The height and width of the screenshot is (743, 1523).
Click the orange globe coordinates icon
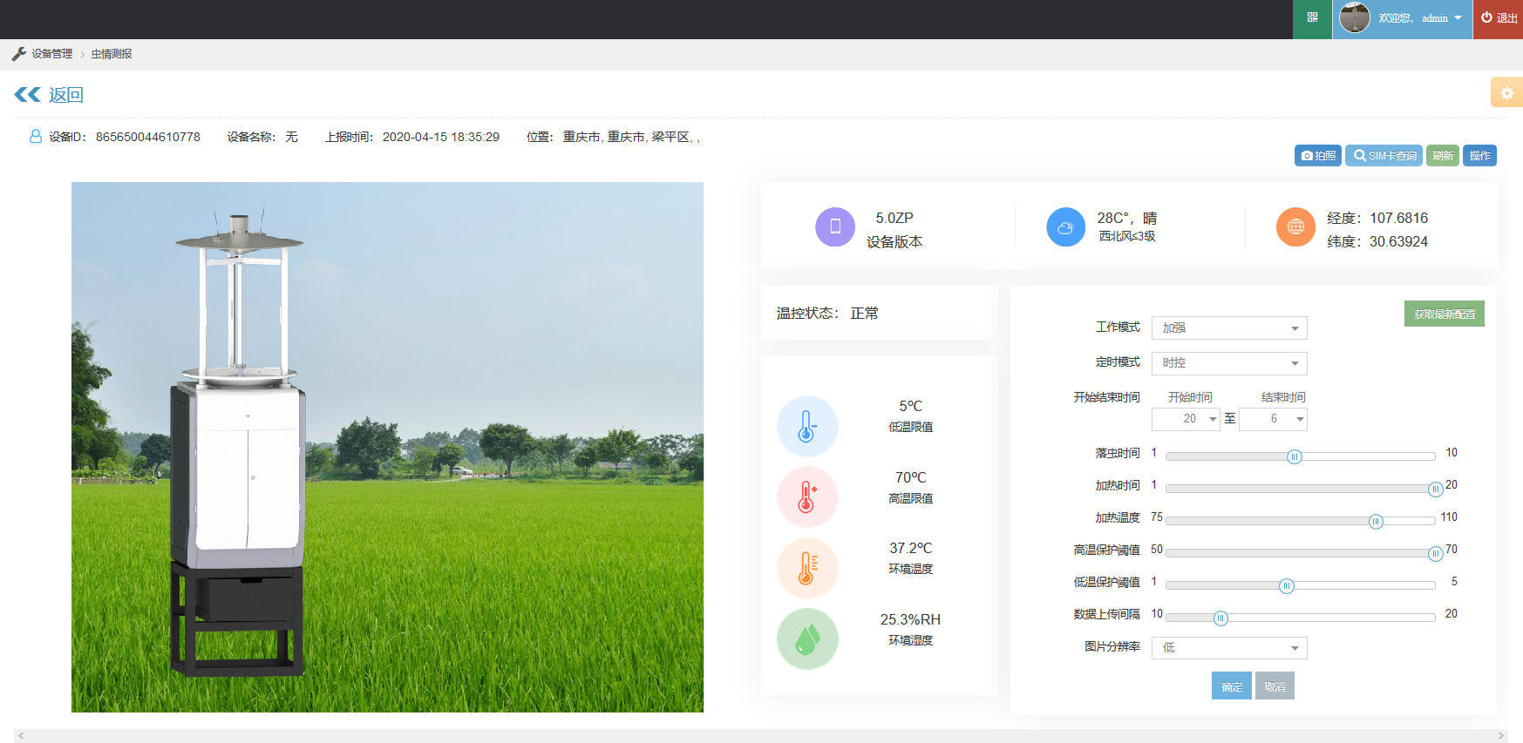click(x=1295, y=227)
